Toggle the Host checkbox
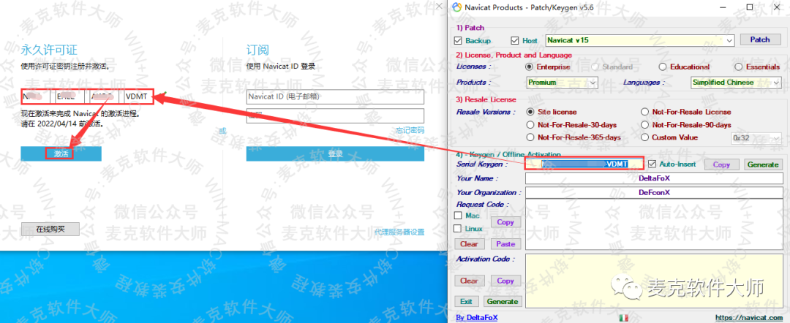The height and width of the screenshot is (323, 790). coord(514,40)
